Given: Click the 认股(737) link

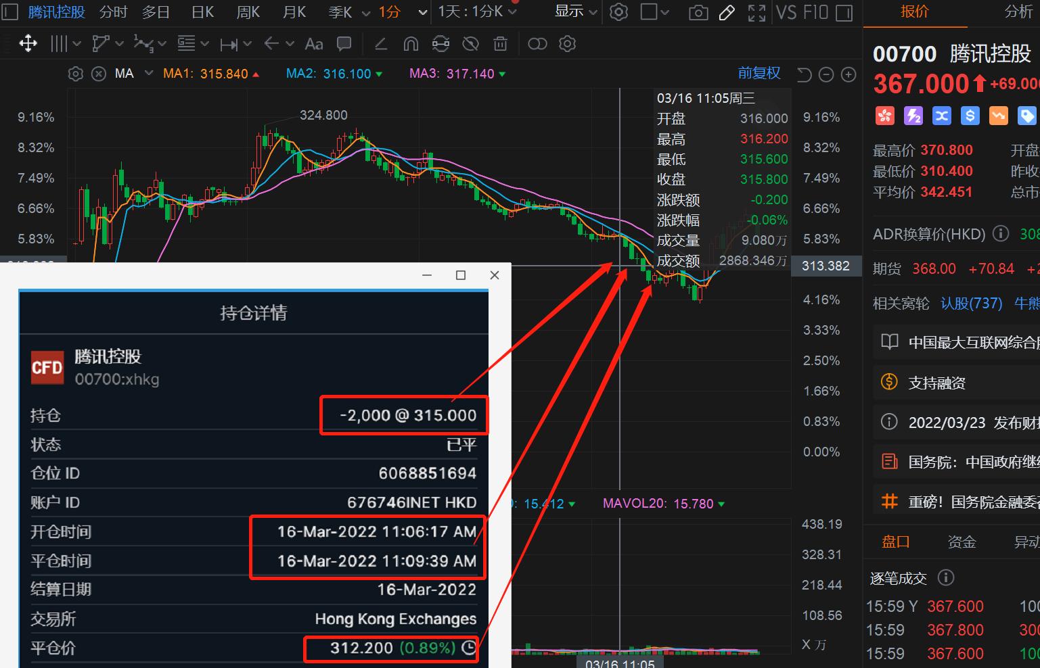Looking at the screenshot, I should click(x=972, y=303).
